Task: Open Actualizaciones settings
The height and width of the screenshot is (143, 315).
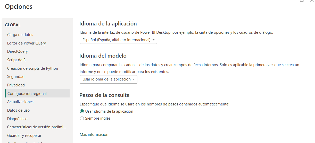Action: 20,102
